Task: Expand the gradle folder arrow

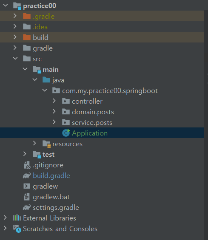Action: [15, 48]
